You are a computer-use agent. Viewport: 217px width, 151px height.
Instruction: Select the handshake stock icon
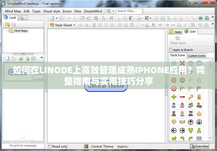[182, 122]
